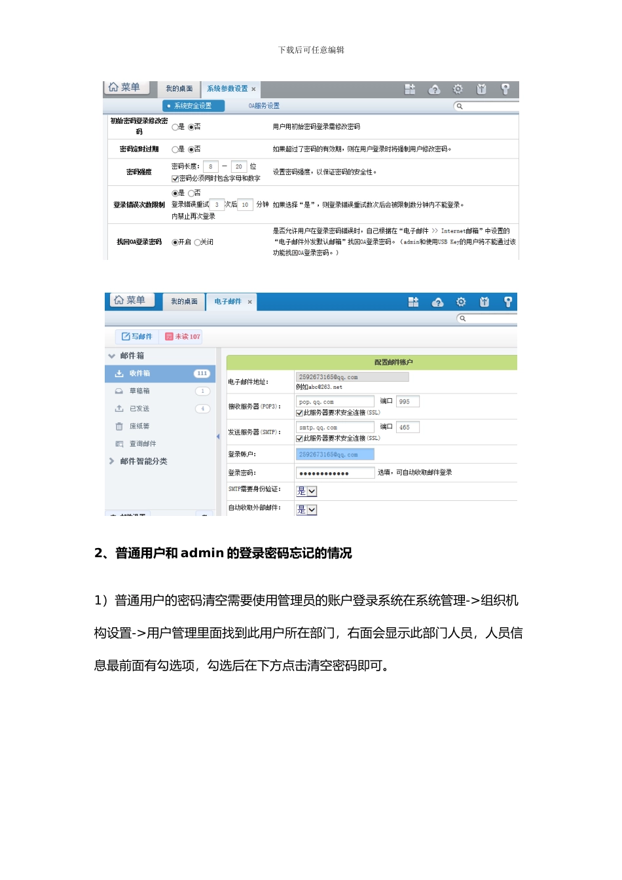Close the 电子邮件 tab

(x=249, y=302)
